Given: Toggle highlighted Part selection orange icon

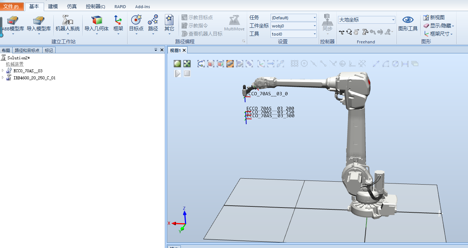Looking at the screenshot, I should [x=230, y=64].
